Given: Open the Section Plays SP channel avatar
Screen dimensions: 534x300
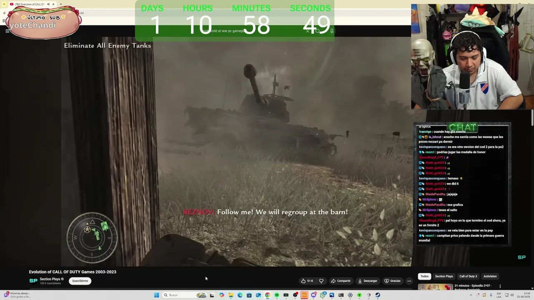Looking at the screenshot, I should tap(33, 281).
